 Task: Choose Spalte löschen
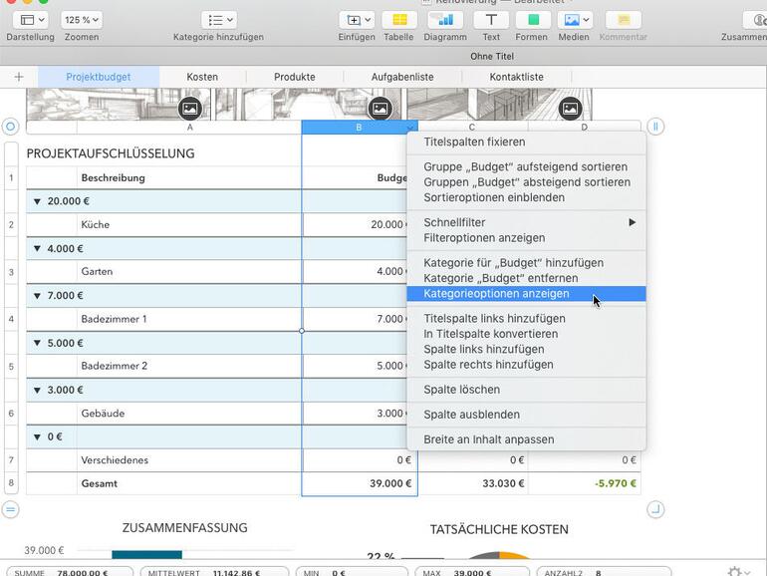(526, 390)
